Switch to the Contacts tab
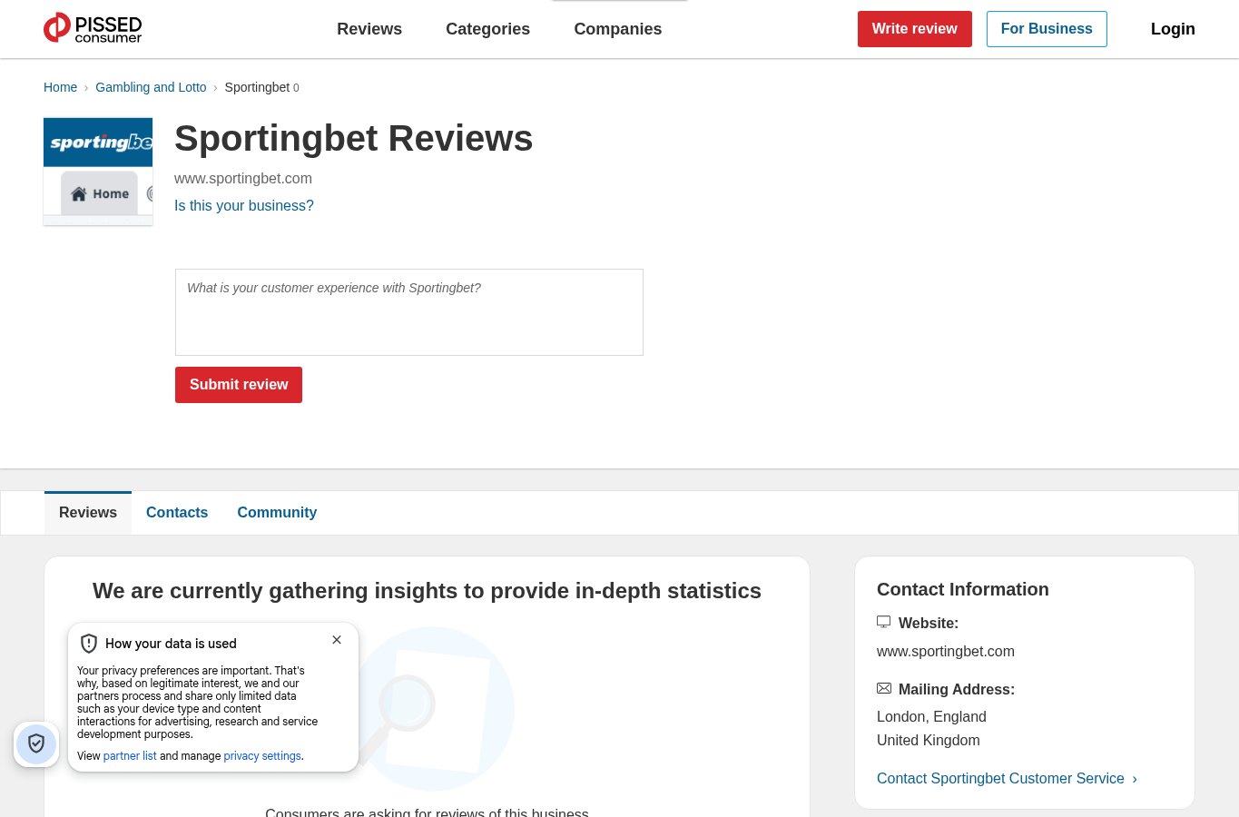The width and height of the screenshot is (1239, 817). 177,513
